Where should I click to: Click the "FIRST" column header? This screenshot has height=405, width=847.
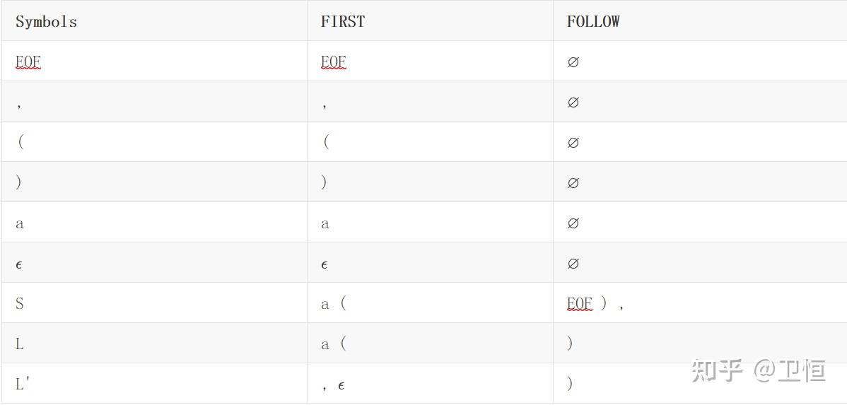343,21
